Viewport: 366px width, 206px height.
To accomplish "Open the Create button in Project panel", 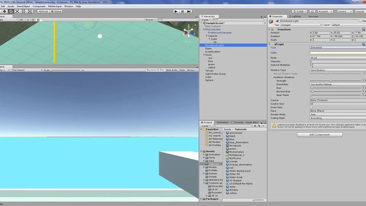I will pyautogui.click(x=206, y=126).
